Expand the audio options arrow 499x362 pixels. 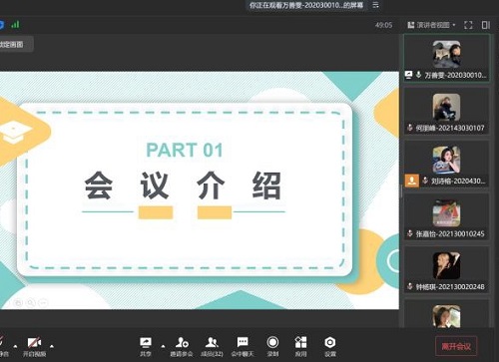click(x=15, y=346)
